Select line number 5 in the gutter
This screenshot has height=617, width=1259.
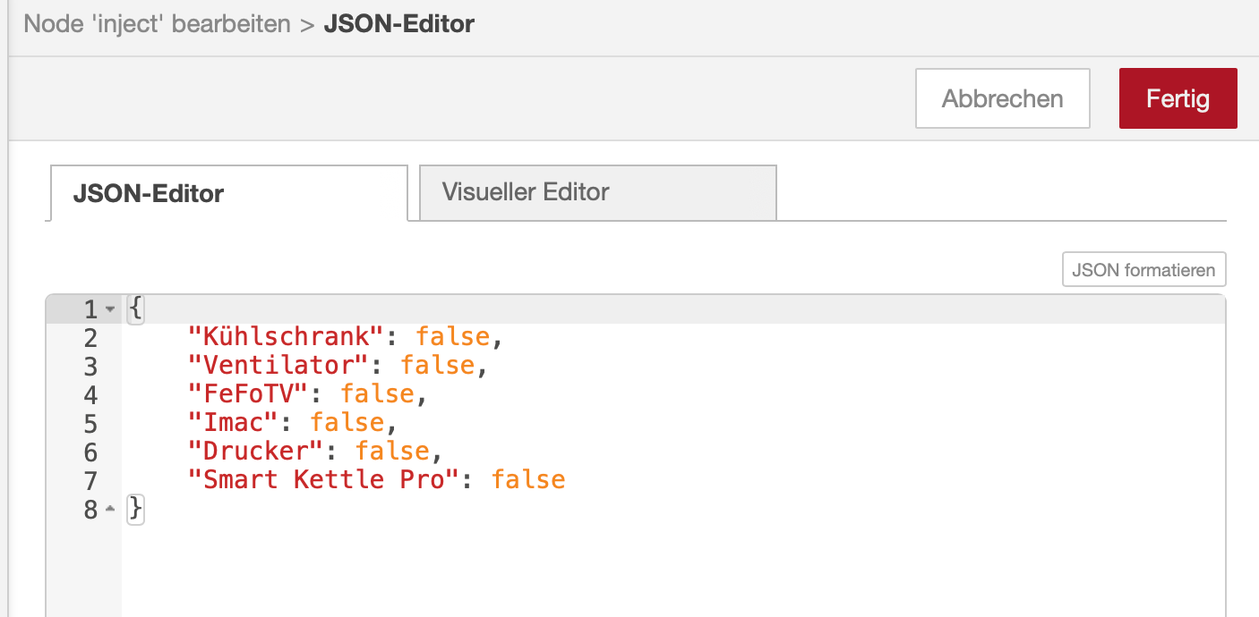coord(90,424)
